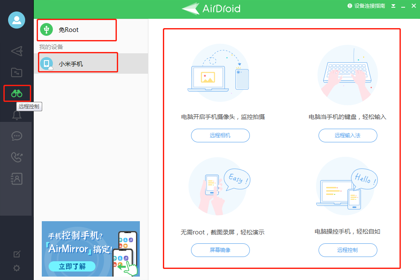Open the remote control binoculars icon
The width and height of the screenshot is (420, 280).
(x=17, y=93)
